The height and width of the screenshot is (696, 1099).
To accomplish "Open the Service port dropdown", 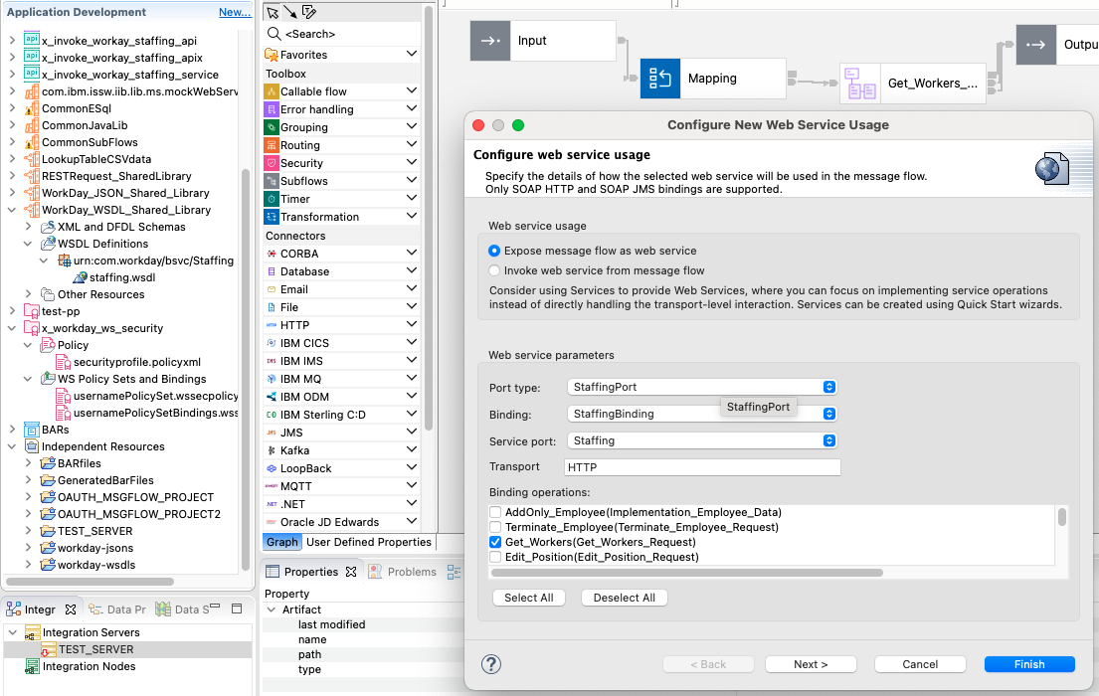I will pyautogui.click(x=701, y=440).
